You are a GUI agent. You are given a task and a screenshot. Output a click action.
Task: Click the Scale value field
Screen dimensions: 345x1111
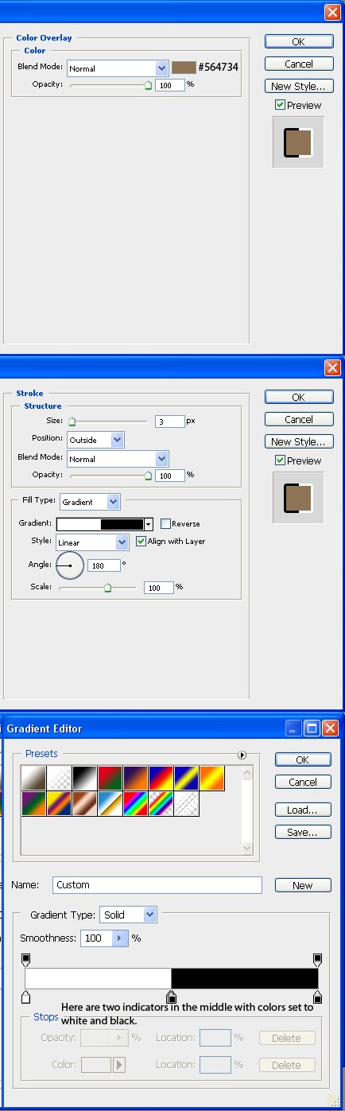(x=159, y=588)
